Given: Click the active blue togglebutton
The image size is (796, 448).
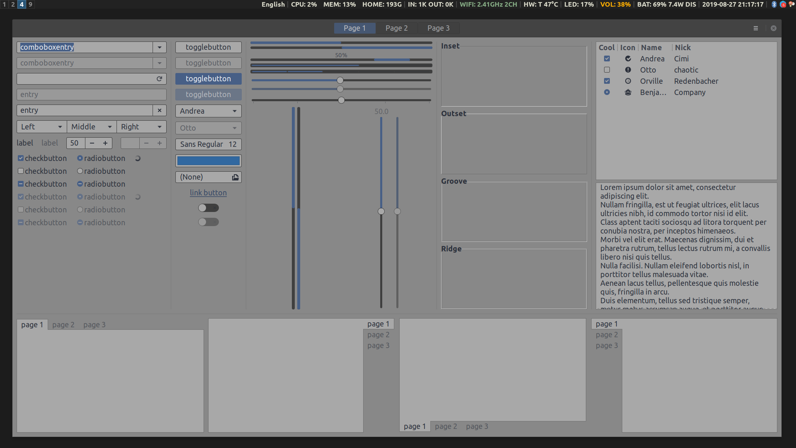Looking at the screenshot, I should pos(209,79).
